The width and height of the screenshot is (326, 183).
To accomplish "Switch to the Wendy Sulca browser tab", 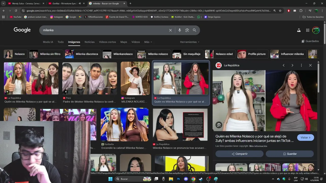I will [x=25, y=4].
